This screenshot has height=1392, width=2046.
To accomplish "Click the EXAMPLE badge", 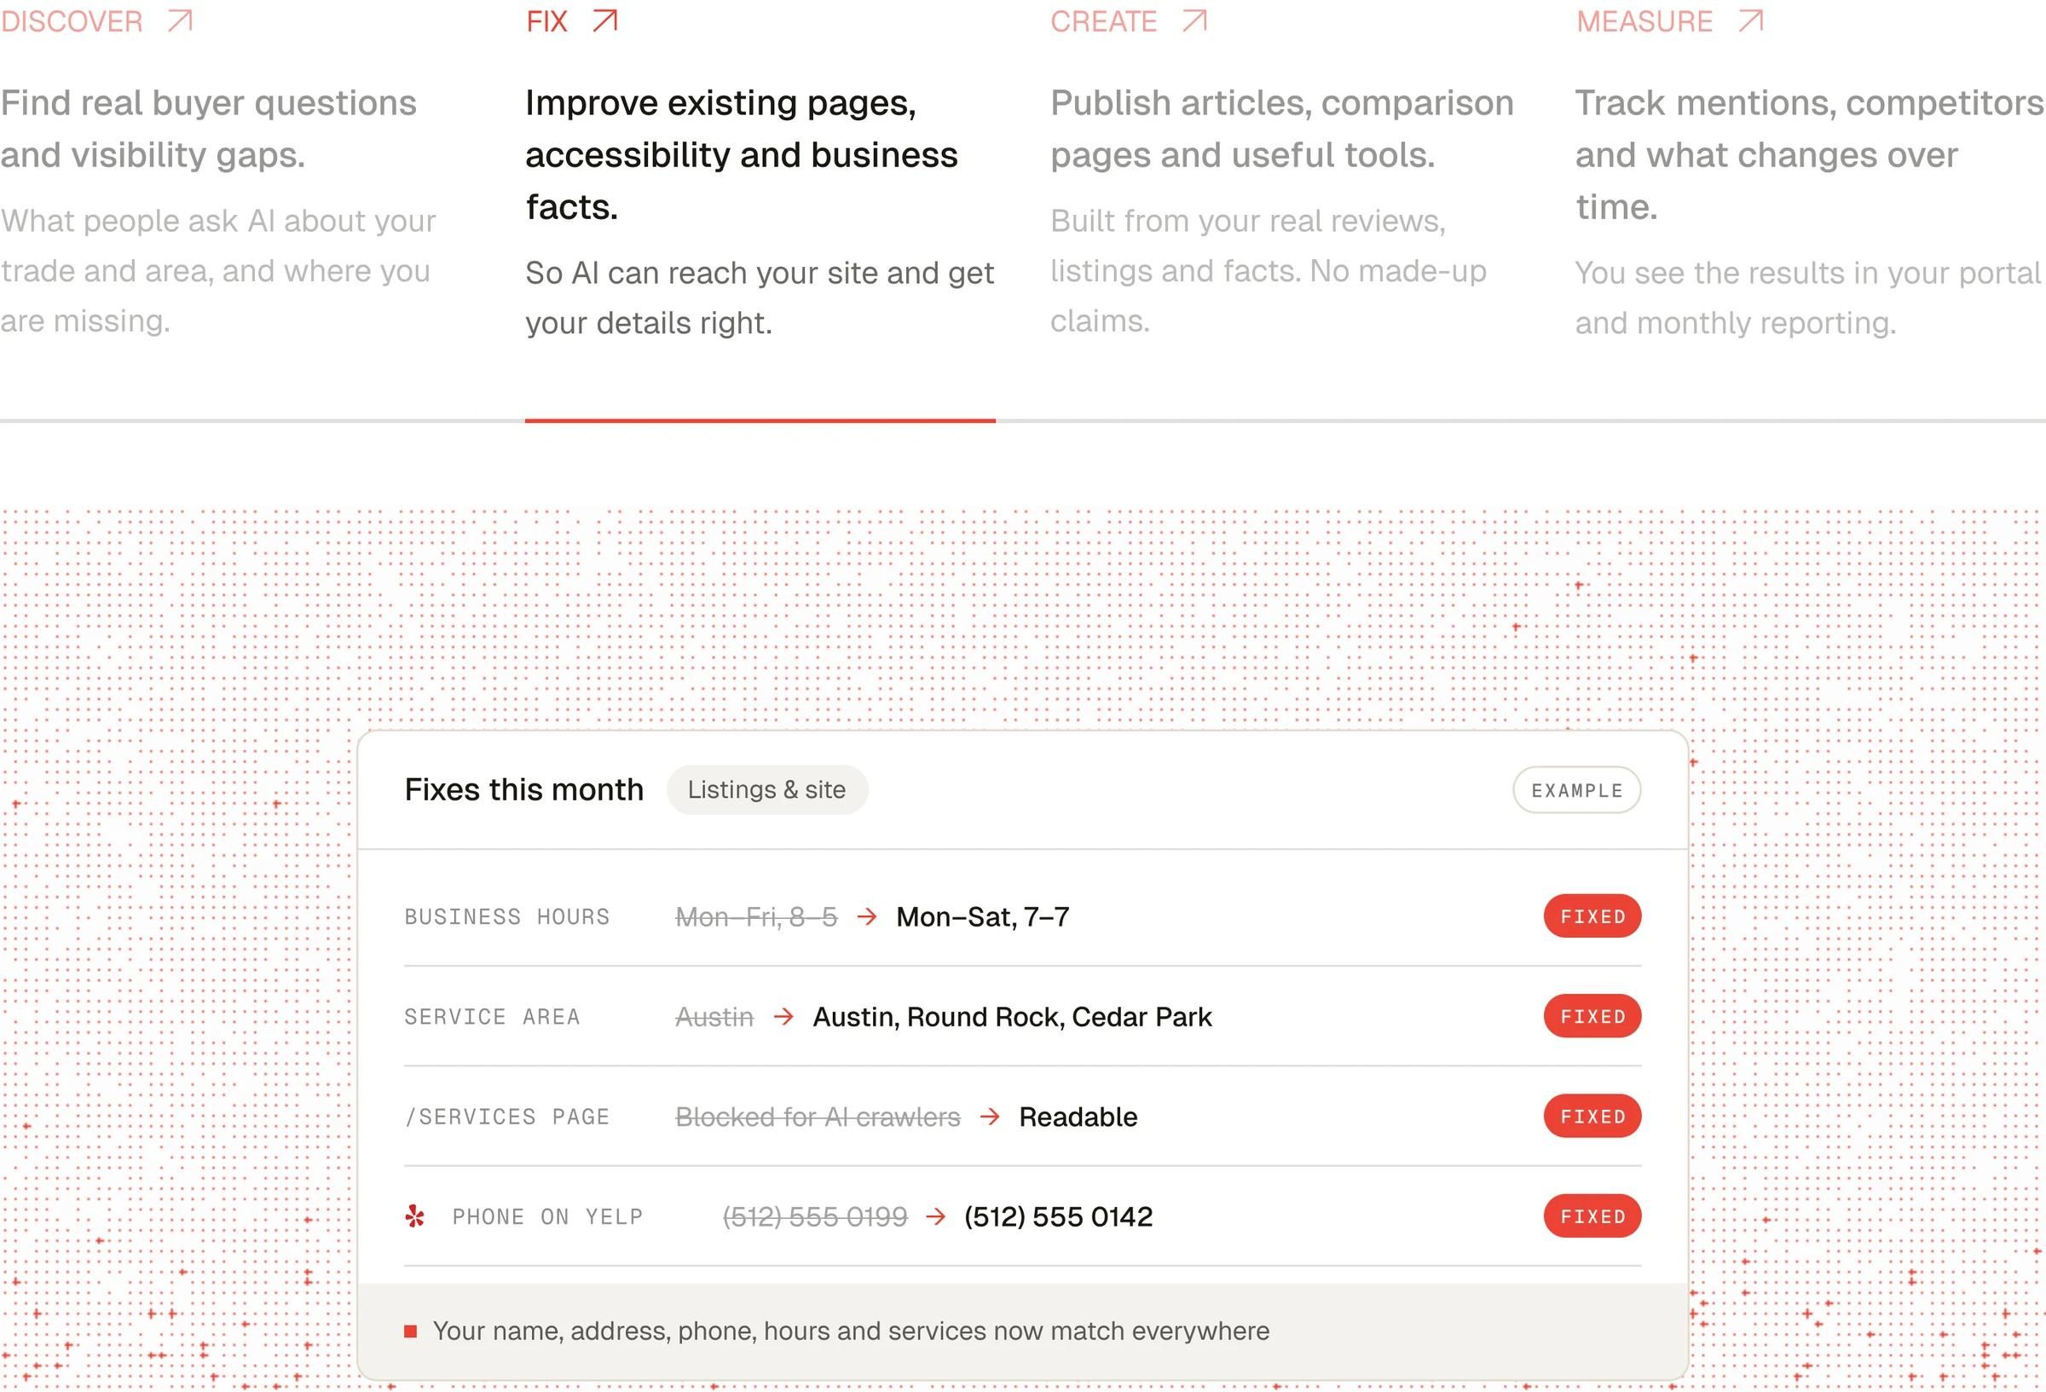I will coord(1577,790).
